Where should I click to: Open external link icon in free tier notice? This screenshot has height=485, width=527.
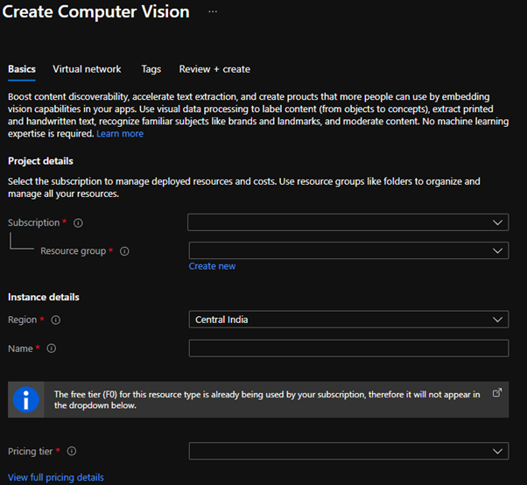[x=496, y=392]
